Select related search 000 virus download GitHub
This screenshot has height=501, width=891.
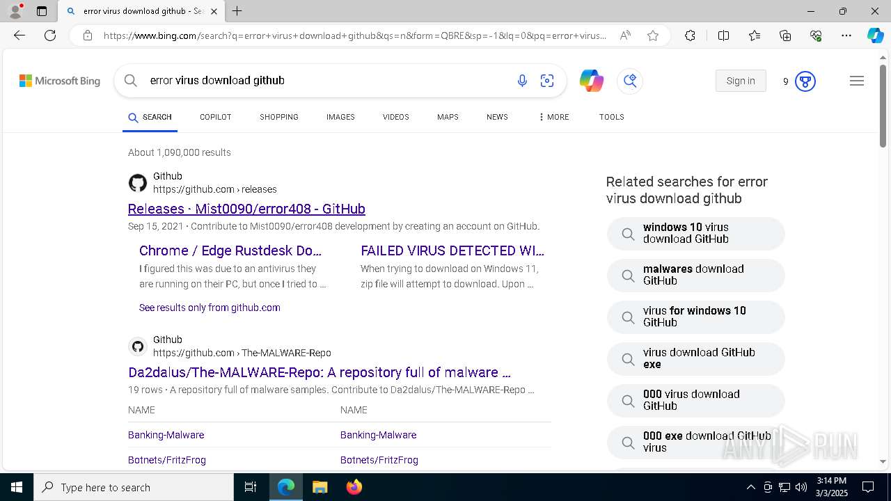pyautogui.click(x=696, y=401)
